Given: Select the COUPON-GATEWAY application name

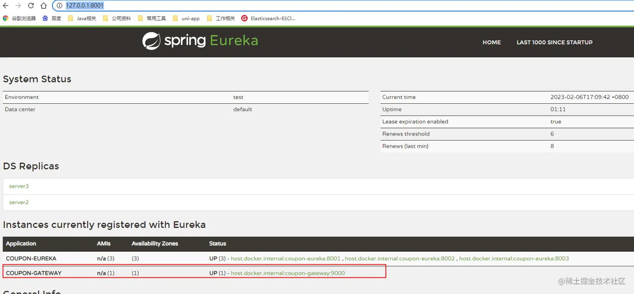Looking at the screenshot, I should click(x=34, y=273).
